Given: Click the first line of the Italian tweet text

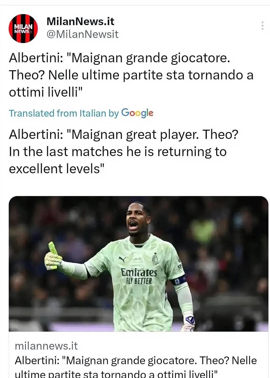Looking at the screenshot, I should [119, 58].
